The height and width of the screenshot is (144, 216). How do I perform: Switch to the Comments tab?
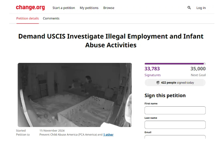(51, 19)
